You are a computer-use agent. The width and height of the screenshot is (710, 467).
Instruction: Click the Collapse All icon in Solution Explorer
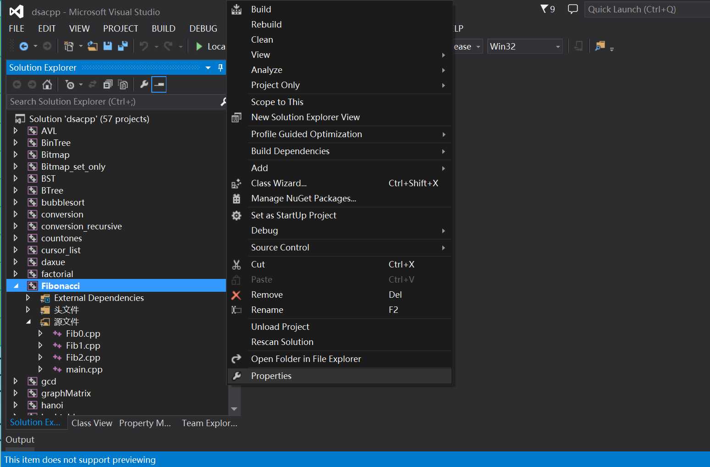108,84
